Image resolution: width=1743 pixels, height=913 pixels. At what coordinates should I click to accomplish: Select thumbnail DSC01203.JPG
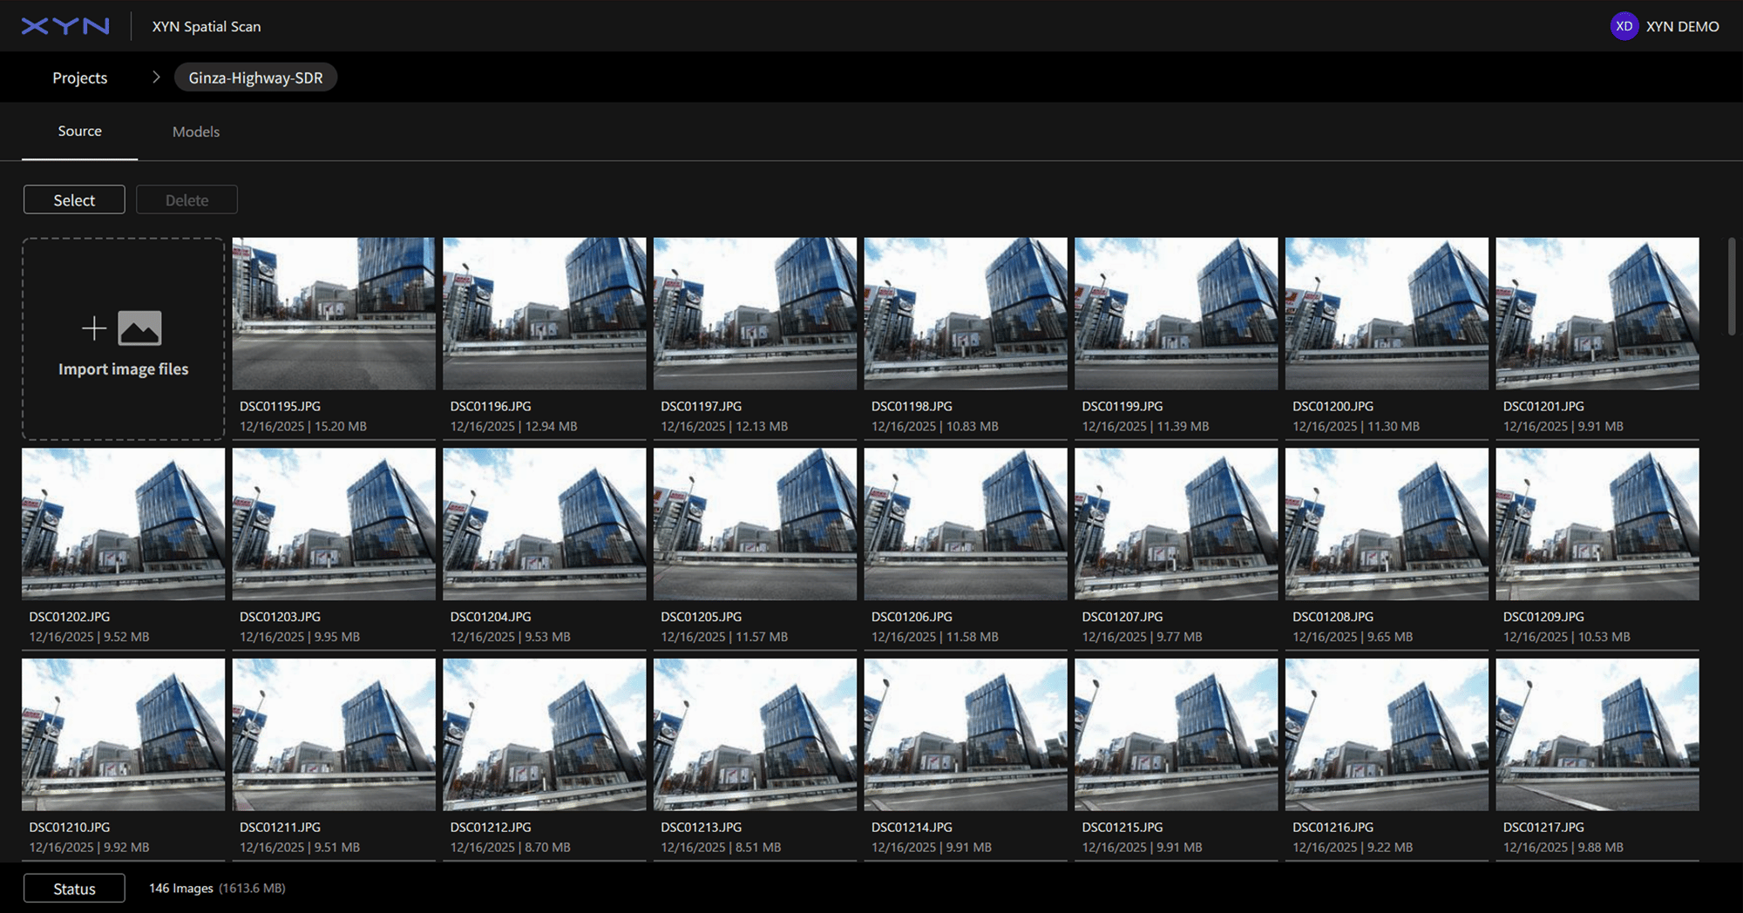[334, 524]
